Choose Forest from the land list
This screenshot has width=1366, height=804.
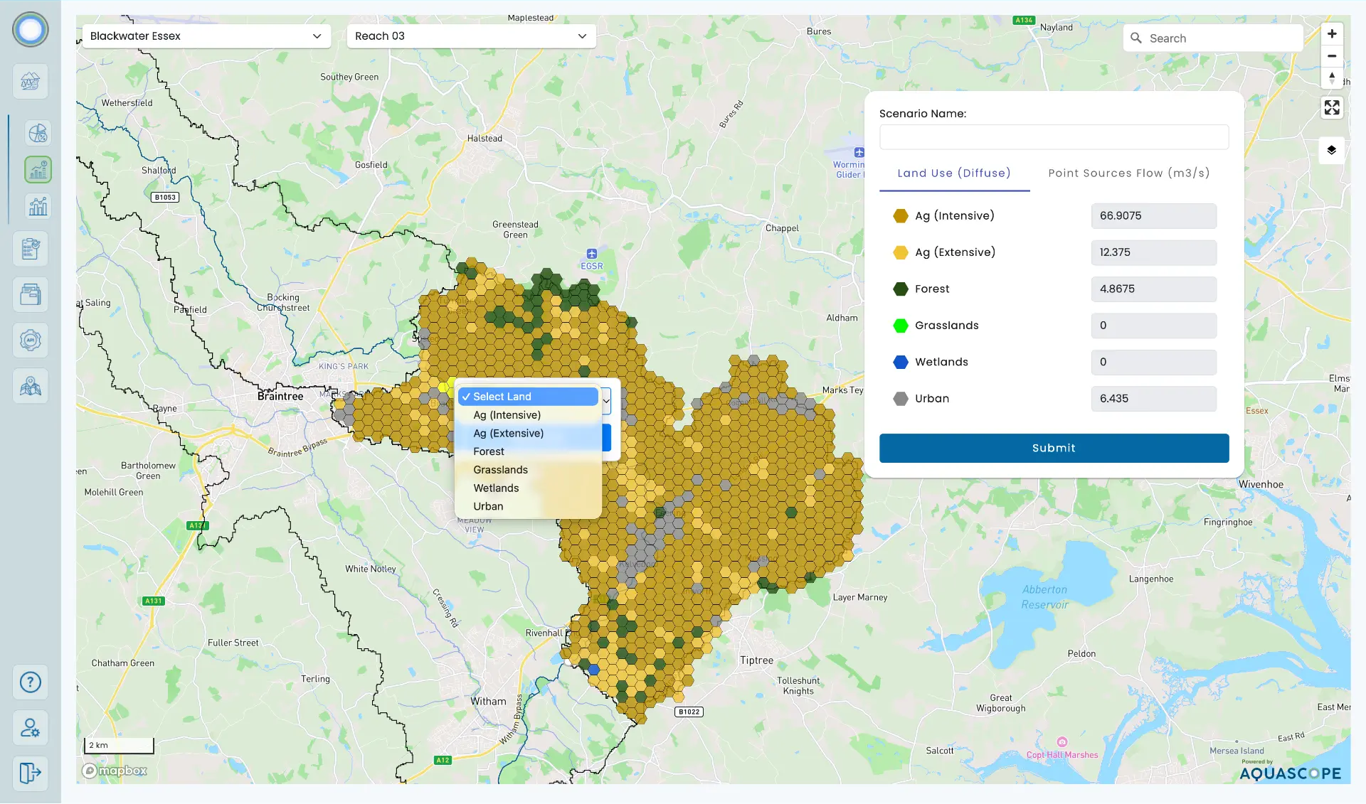528,452
